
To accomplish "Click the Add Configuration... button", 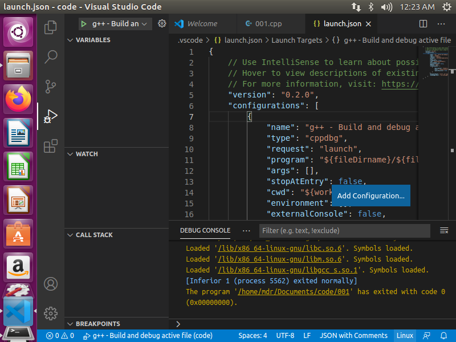I will (370, 196).
